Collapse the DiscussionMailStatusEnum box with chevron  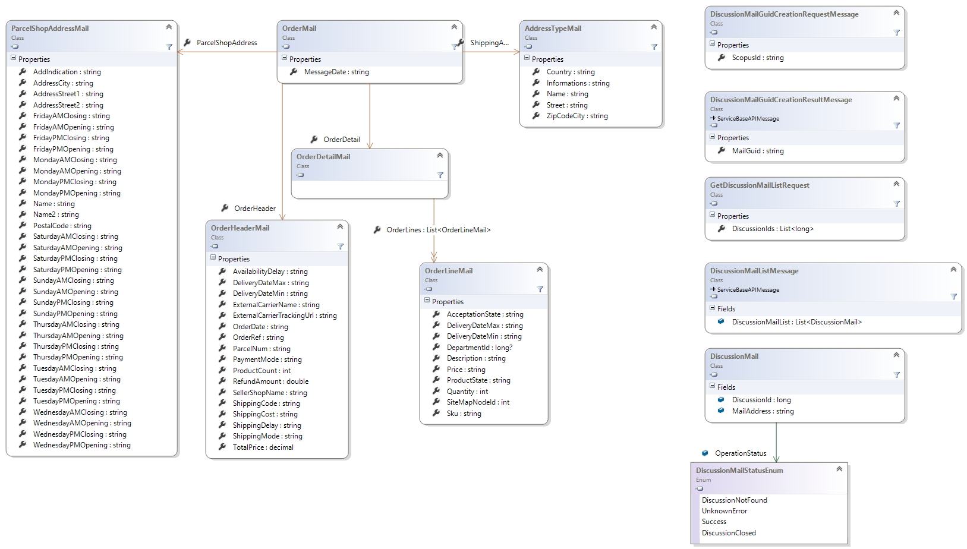839,469
